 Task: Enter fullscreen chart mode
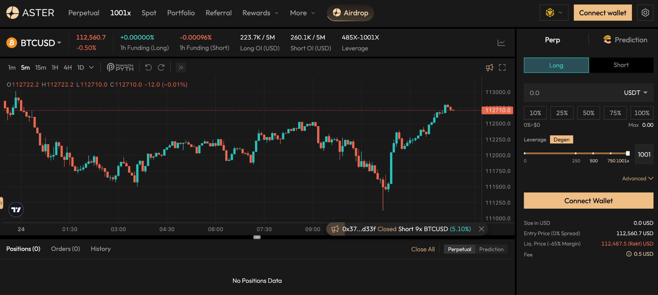click(x=502, y=67)
